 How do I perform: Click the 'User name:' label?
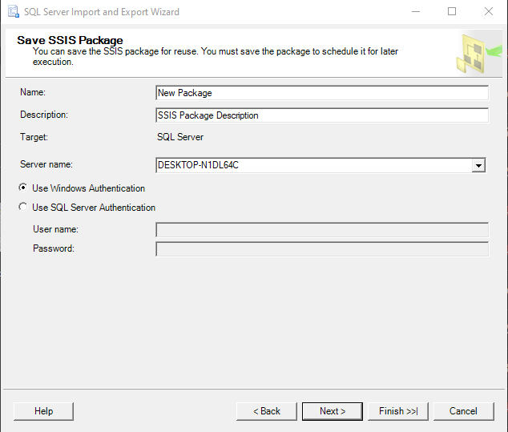(x=56, y=229)
